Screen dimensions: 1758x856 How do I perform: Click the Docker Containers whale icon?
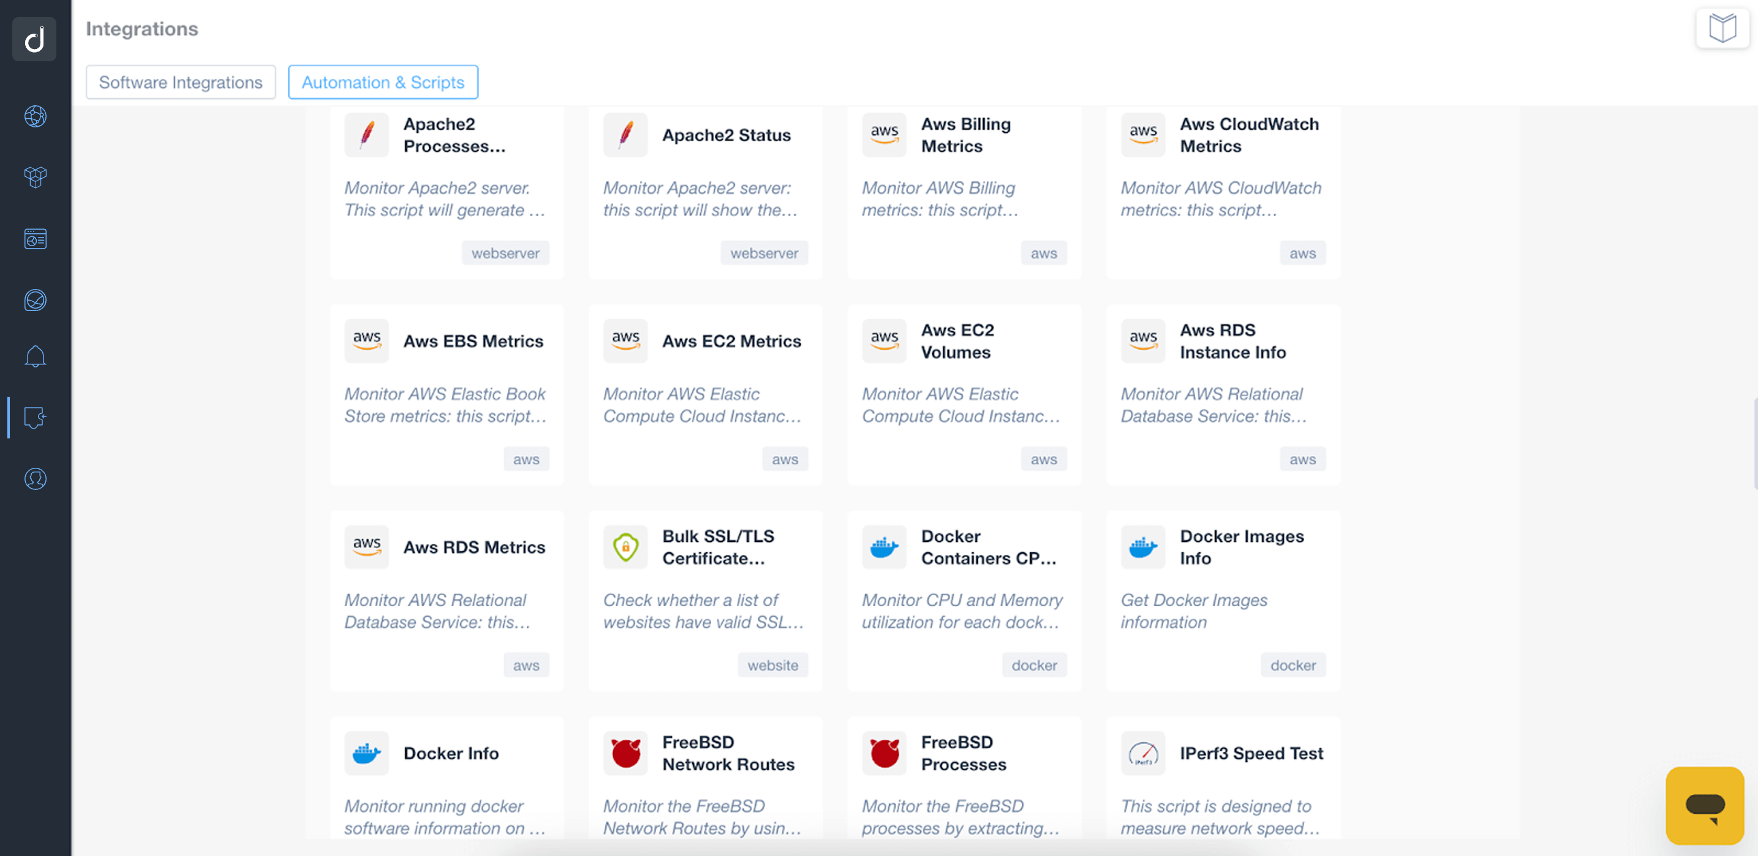[x=885, y=547]
